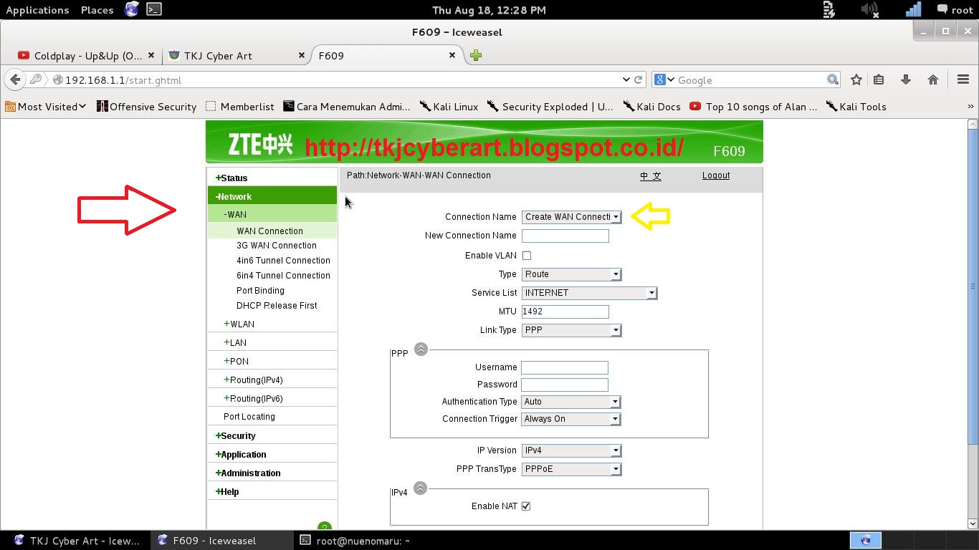Viewport: 979px width, 550px height.
Task: Collapse the PPP section with the round arrow
Action: point(421,349)
